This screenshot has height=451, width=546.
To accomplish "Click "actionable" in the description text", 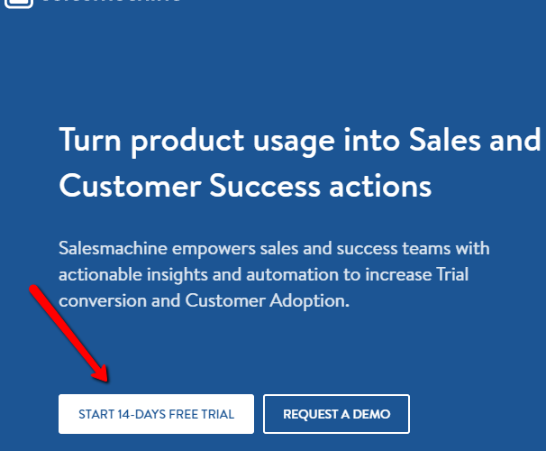I will [100, 274].
